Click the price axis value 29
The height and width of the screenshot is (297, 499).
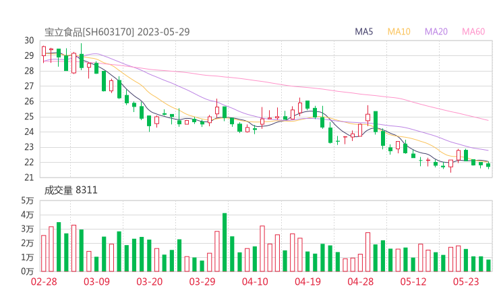(x=29, y=56)
